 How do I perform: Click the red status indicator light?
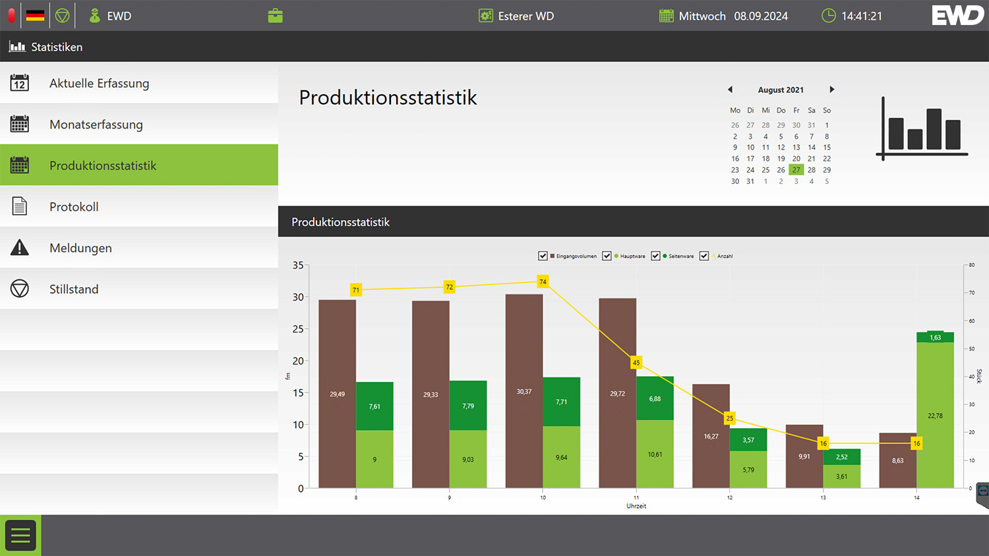(x=11, y=16)
